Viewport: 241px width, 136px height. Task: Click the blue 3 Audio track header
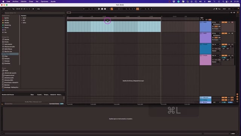206,49
